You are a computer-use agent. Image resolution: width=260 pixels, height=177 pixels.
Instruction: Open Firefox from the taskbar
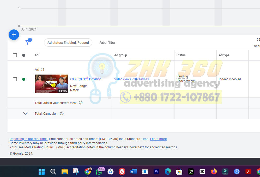pyautogui.click(x=214, y=172)
